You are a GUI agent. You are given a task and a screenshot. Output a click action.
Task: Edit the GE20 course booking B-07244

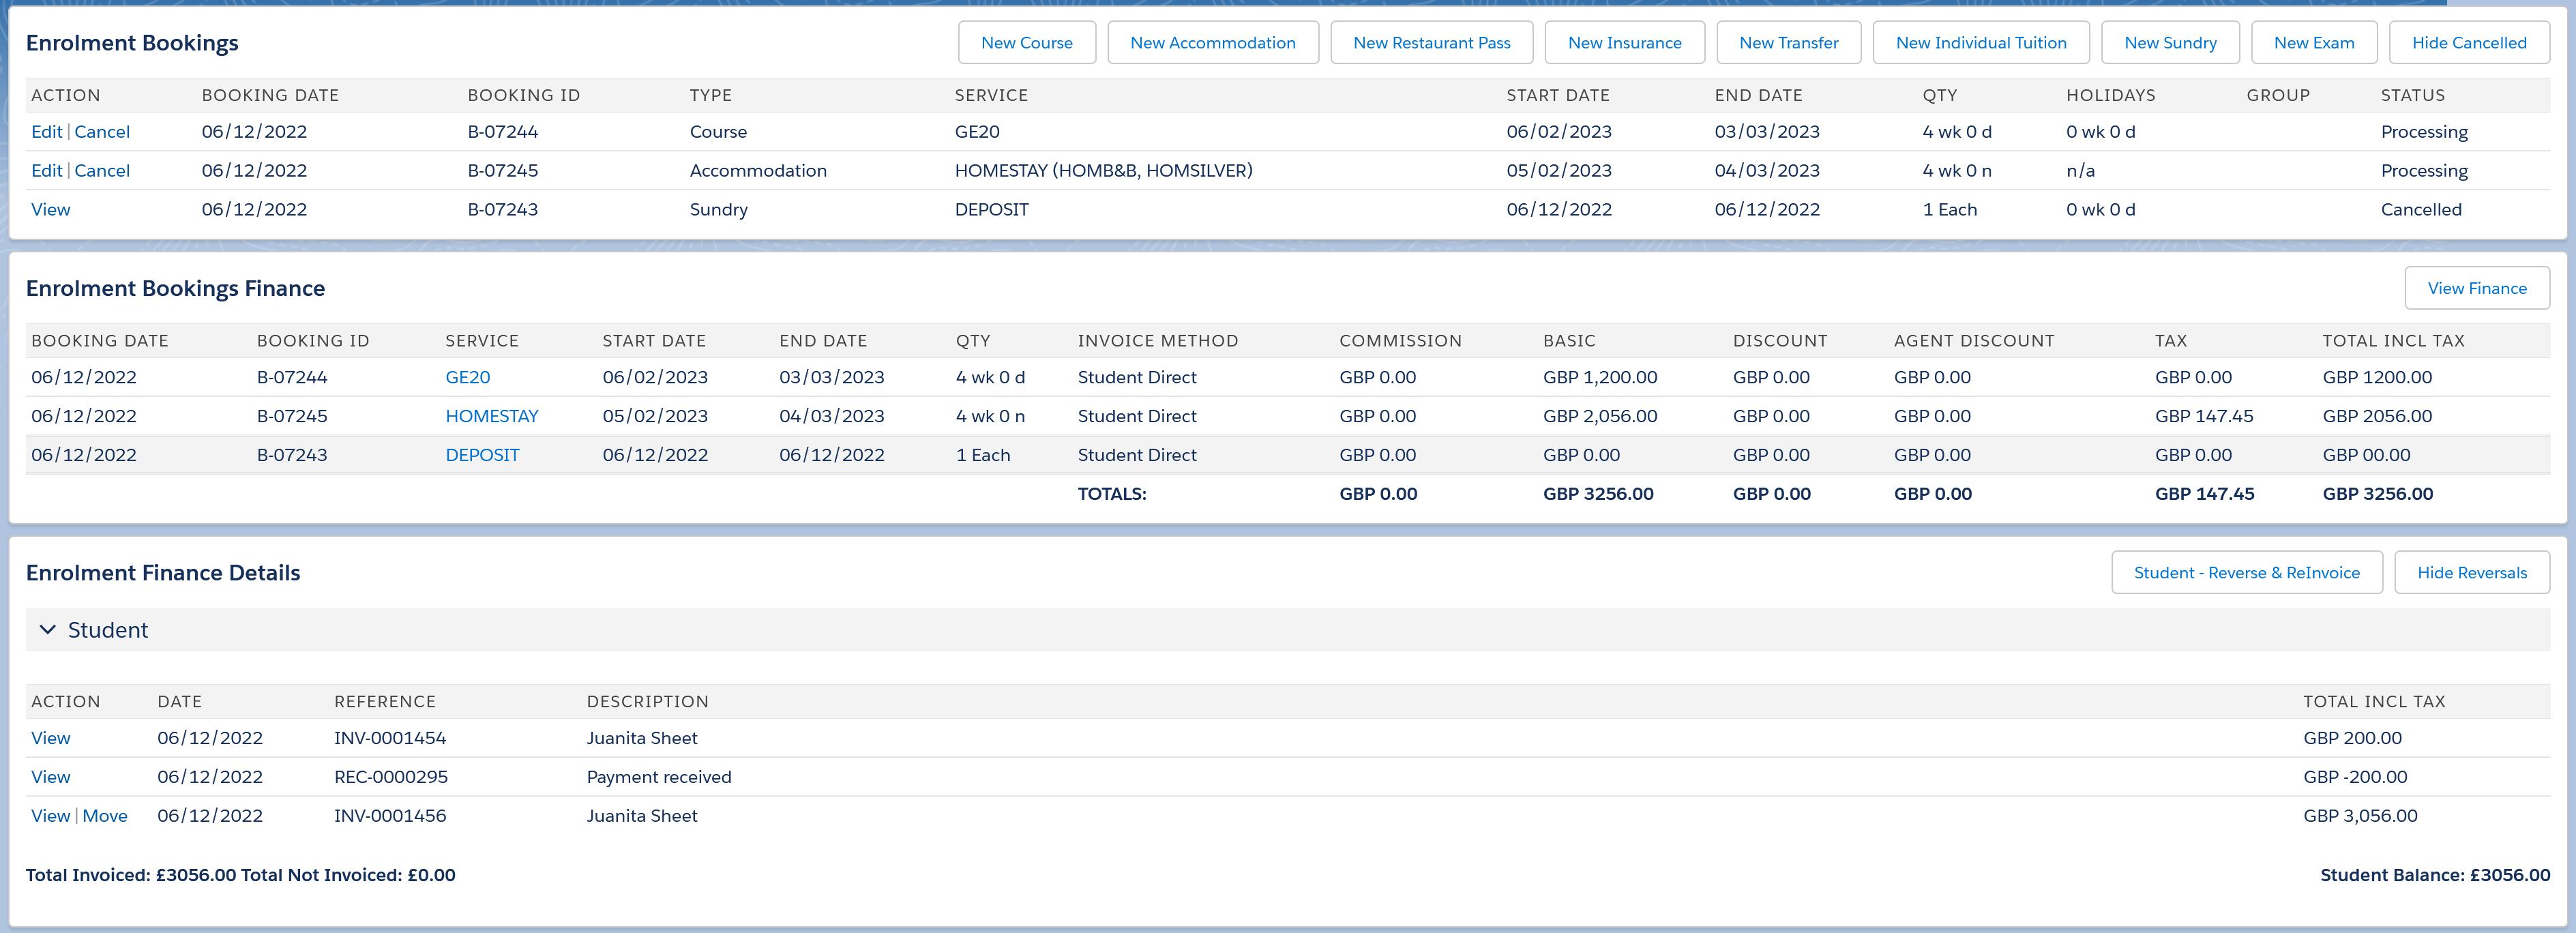(x=46, y=132)
